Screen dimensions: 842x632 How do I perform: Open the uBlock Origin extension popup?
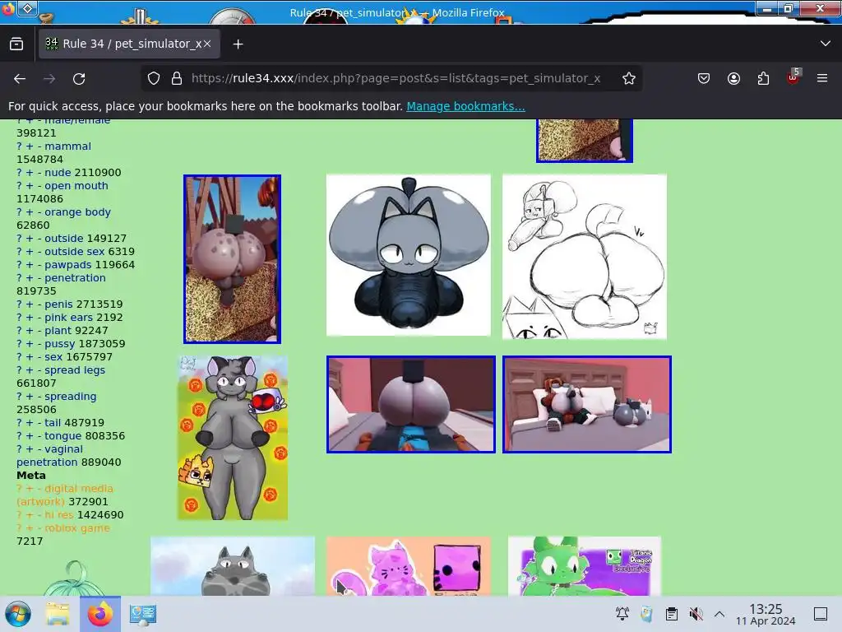click(793, 77)
